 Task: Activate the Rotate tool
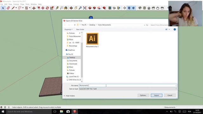tap(47, 8)
